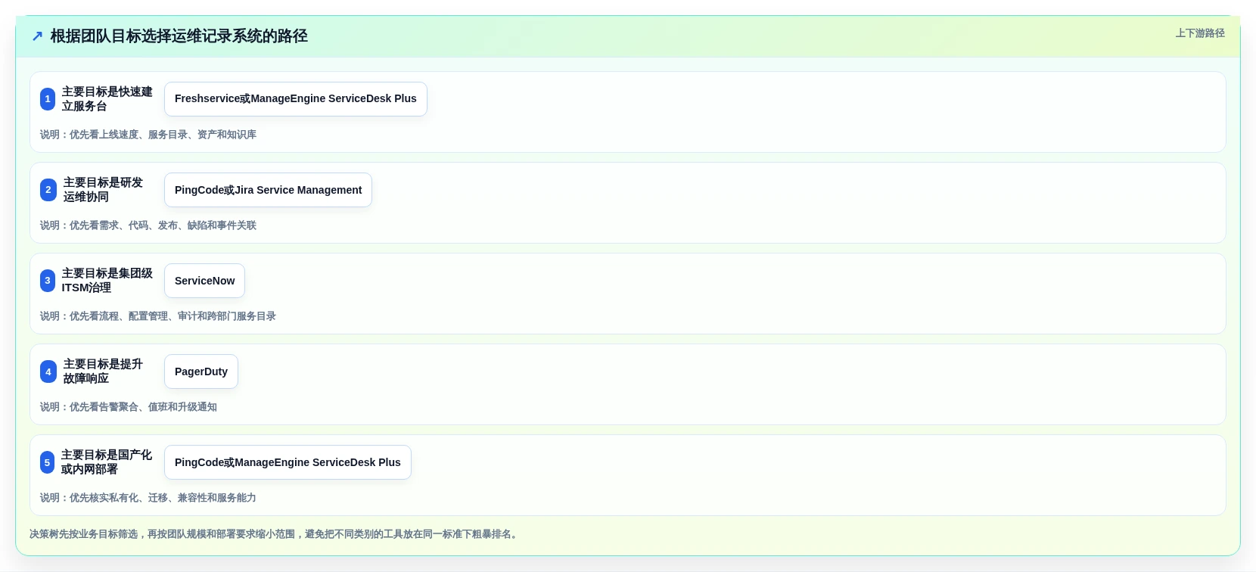Click the label 主要目标是集团级ITSM治理

pos(107,281)
